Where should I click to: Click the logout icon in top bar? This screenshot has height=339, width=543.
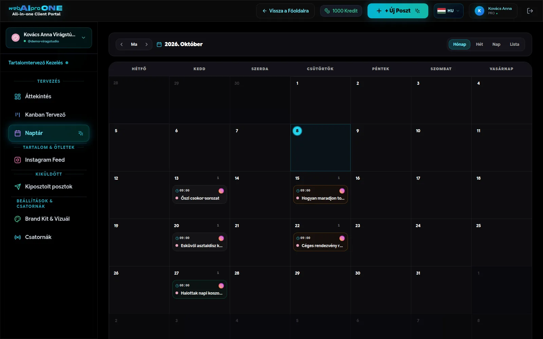click(x=530, y=11)
